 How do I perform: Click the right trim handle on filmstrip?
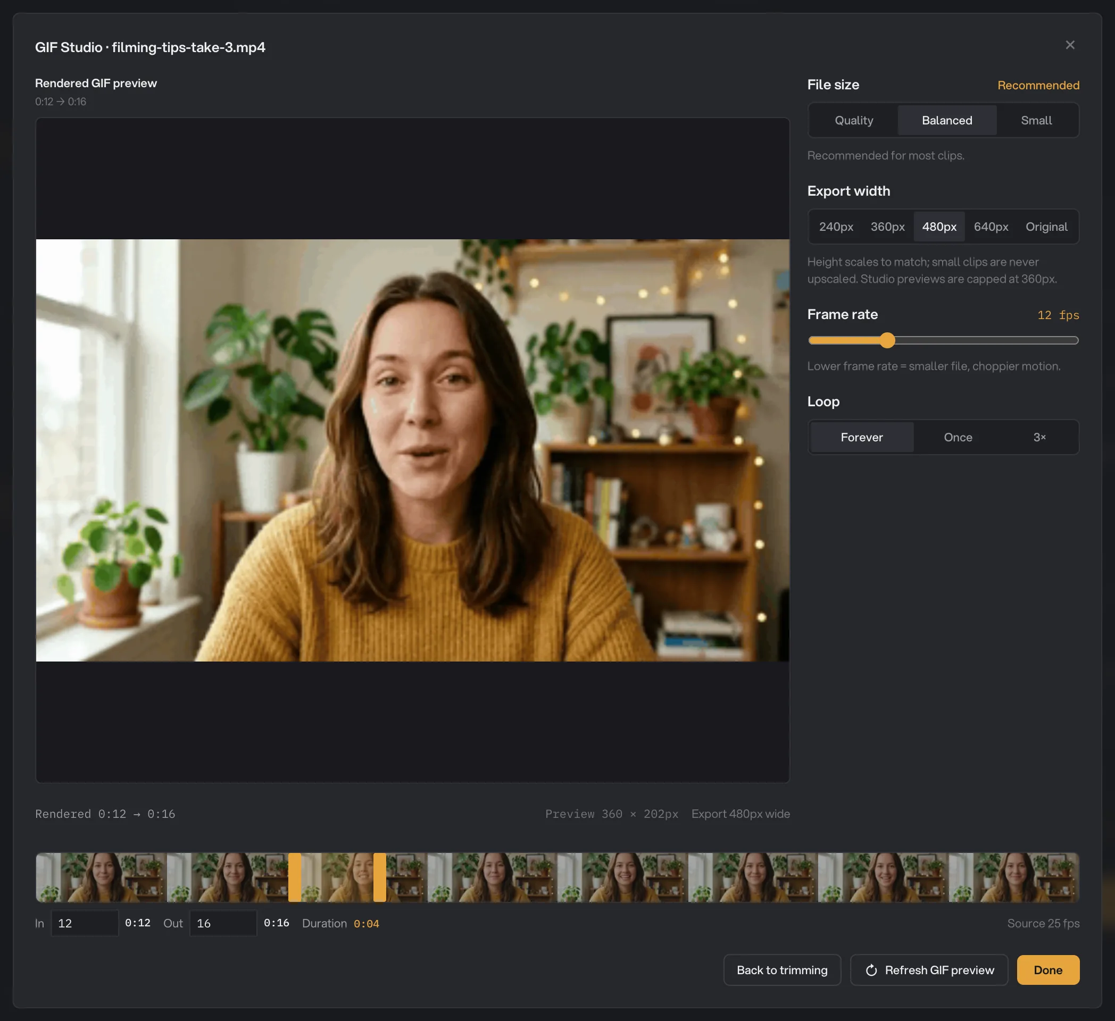(379, 877)
